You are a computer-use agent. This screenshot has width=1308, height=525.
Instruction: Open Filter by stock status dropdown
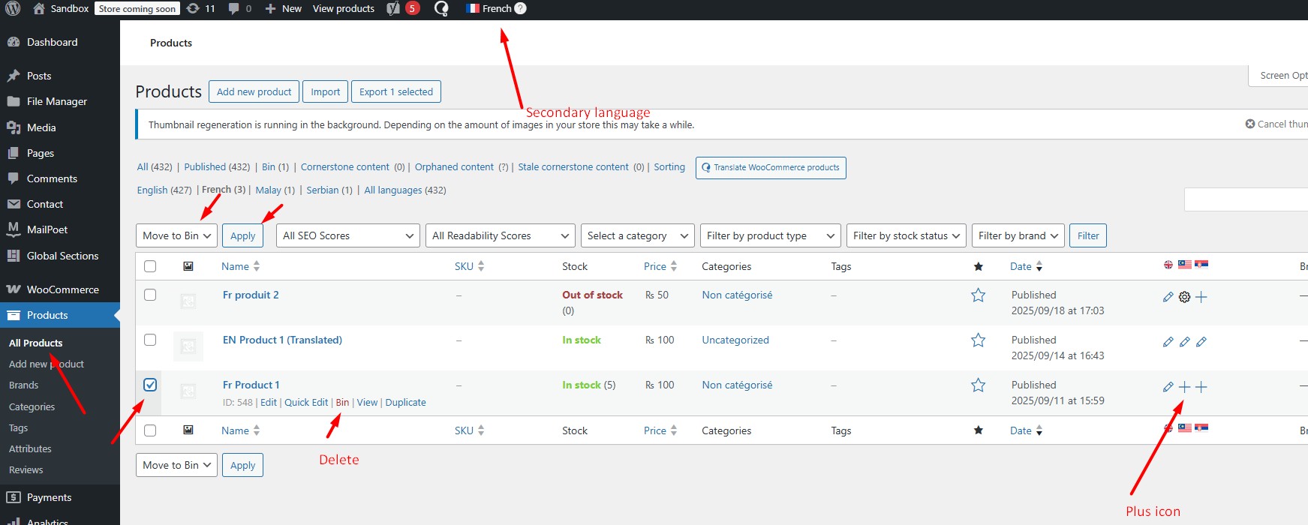(x=906, y=235)
